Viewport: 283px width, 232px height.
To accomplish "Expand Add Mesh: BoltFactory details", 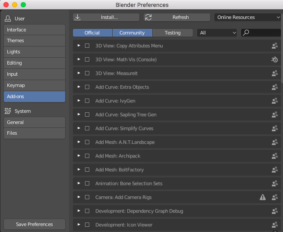I will point(79,170).
